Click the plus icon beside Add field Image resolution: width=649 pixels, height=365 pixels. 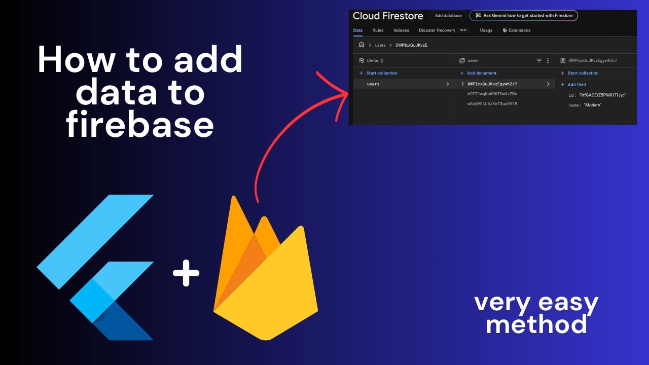pyautogui.click(x=563, y=85)
